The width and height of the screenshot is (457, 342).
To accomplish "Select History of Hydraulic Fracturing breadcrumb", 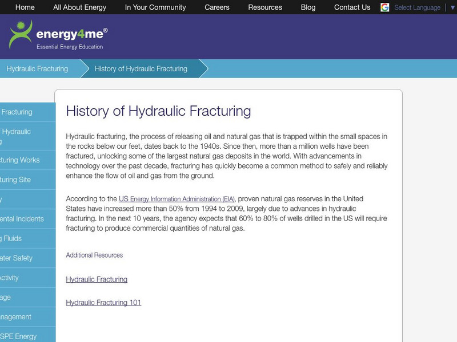I will [x=141, y=68].
